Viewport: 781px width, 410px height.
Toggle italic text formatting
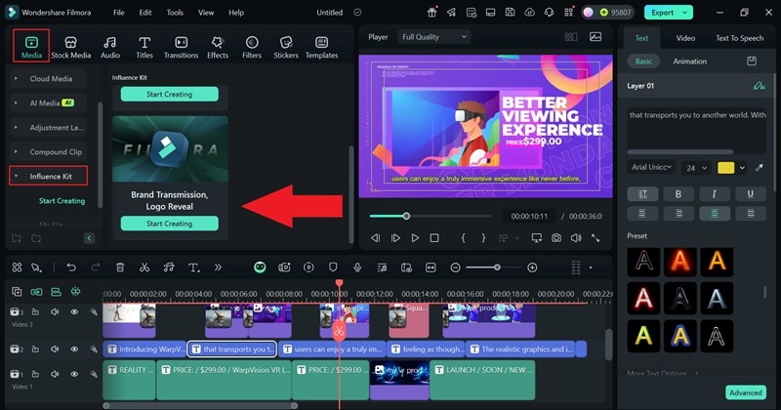[x=715, y=194]
